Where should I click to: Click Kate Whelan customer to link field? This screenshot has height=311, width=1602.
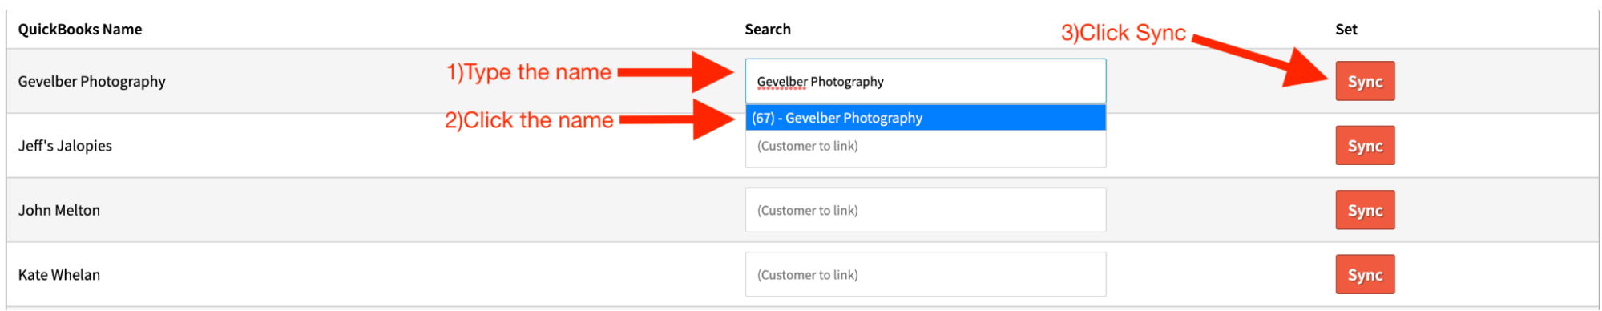click(926, 274)
